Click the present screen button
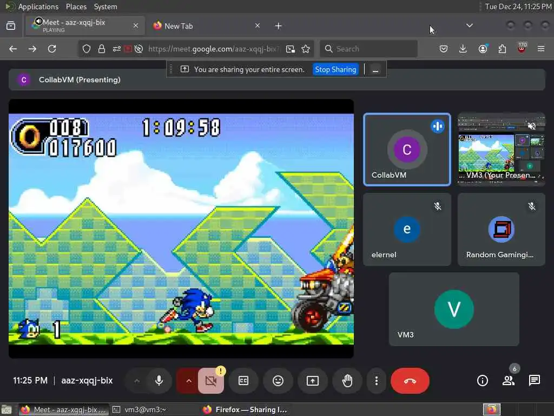 pyautogui.click(x=313, y=381)
